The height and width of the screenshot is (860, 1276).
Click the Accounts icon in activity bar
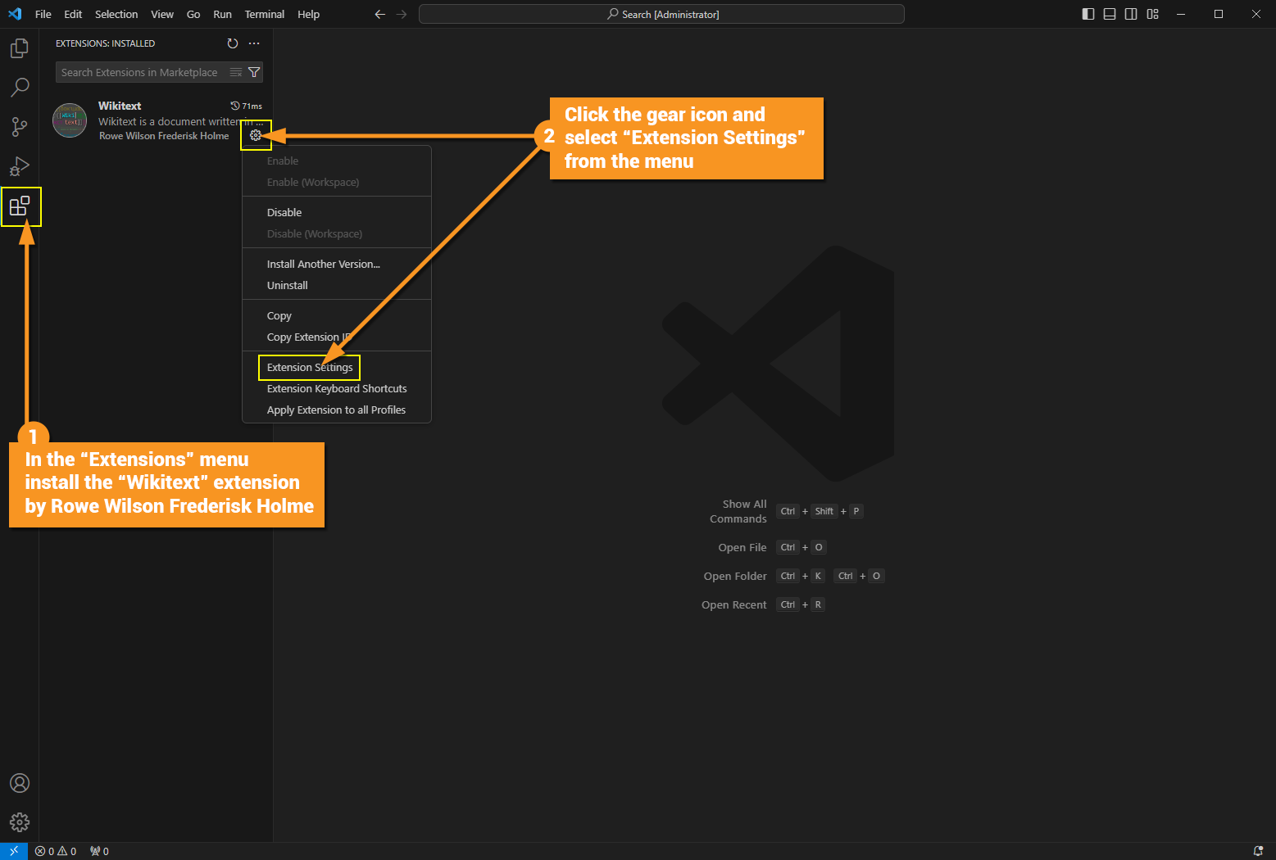(x=20, y=783)
